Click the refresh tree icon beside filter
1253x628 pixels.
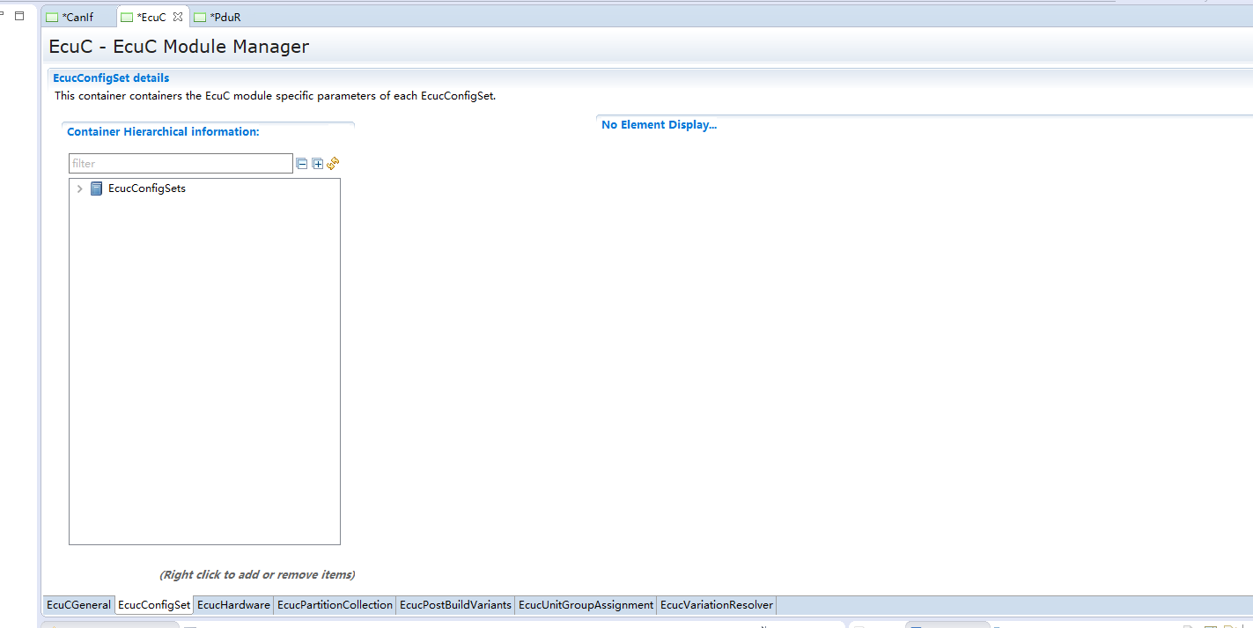[333, 163]
